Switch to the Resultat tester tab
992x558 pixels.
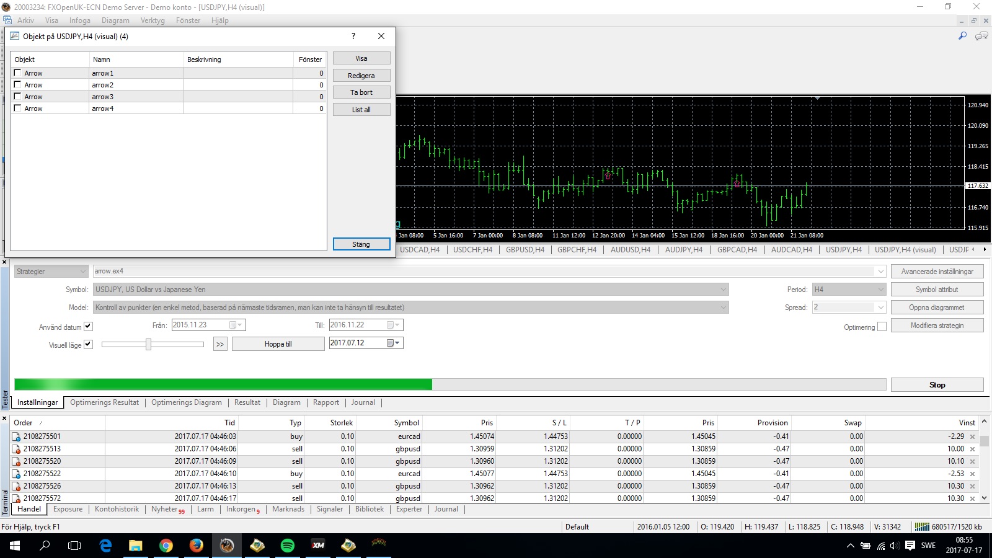coord(247,402)
